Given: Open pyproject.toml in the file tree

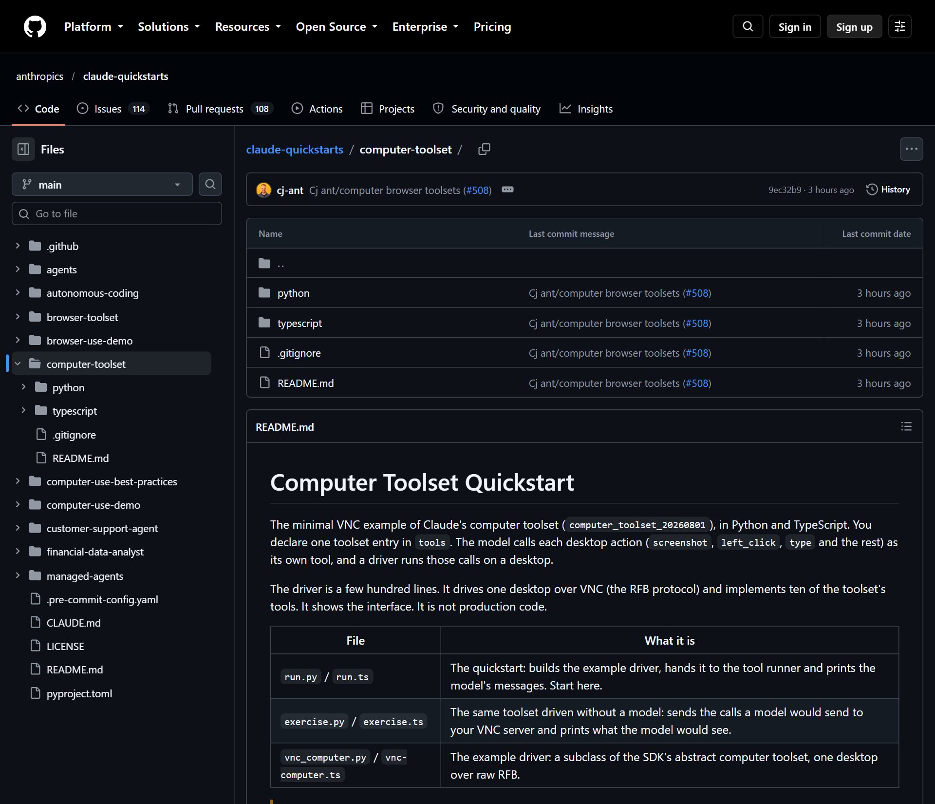Looking at the screenshot, I should pyautogui.click(x=79, y=693).
